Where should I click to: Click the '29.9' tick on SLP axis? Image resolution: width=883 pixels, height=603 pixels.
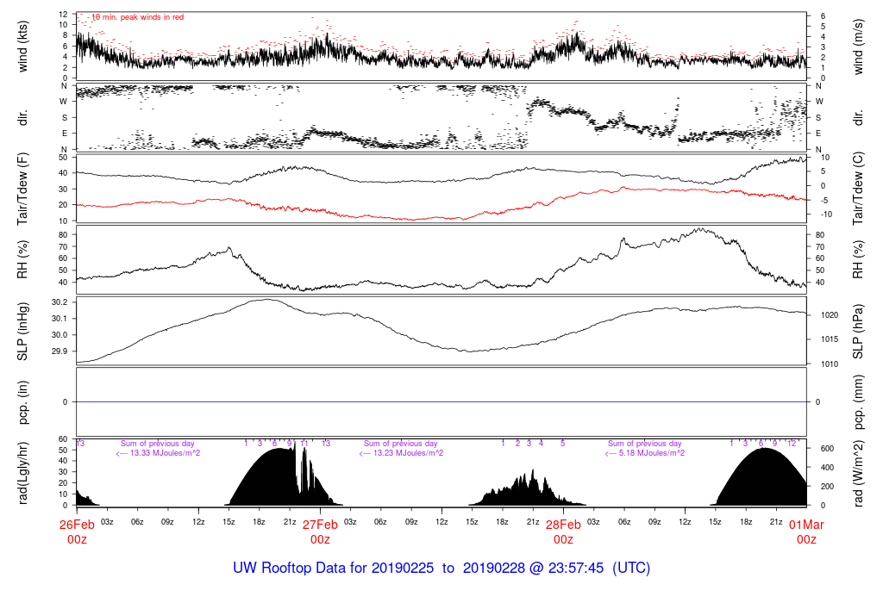coord(59,351)
